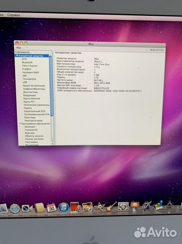Open iMovie star icon in Dock

pyautogui.click(x=99, y=207)
